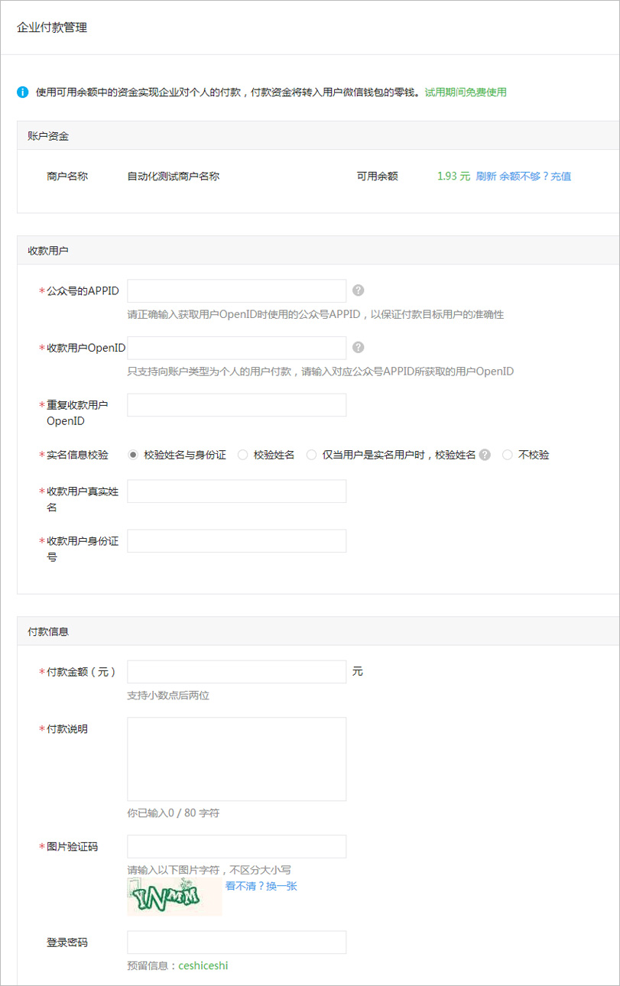620x986 pixels.
Task: Click the help icon beside 收款用户OpenID field
Action: click(358, 348)
